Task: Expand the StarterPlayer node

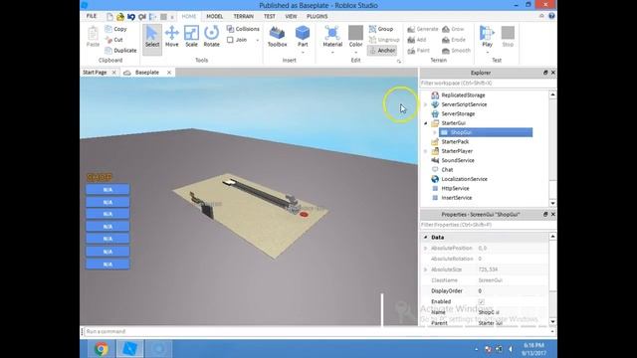Action: pos(425,151)
